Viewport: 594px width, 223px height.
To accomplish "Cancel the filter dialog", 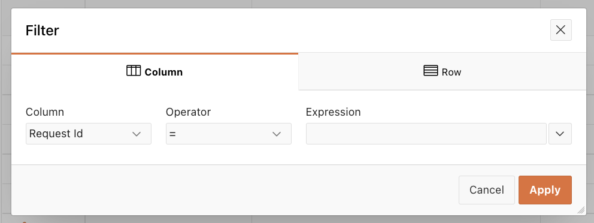I will point(487,190).
